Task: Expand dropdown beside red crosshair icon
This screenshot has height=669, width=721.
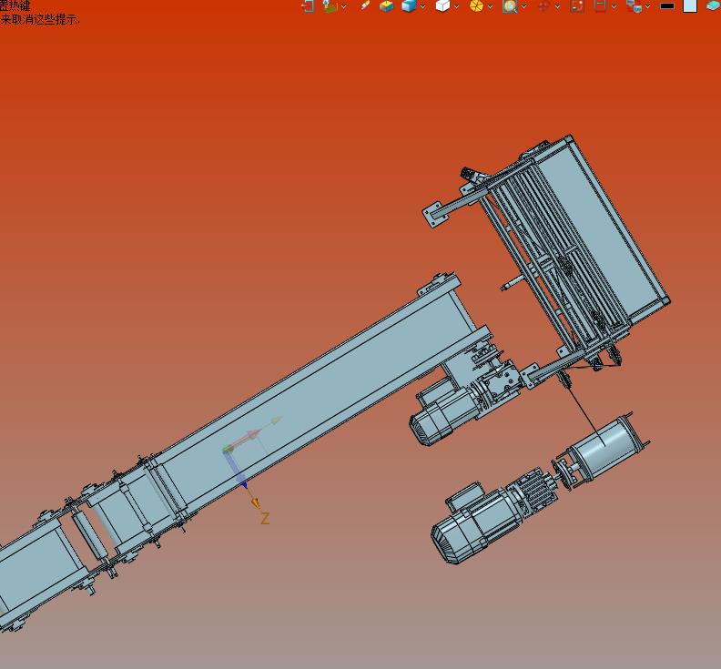Action: pos(557,6)
